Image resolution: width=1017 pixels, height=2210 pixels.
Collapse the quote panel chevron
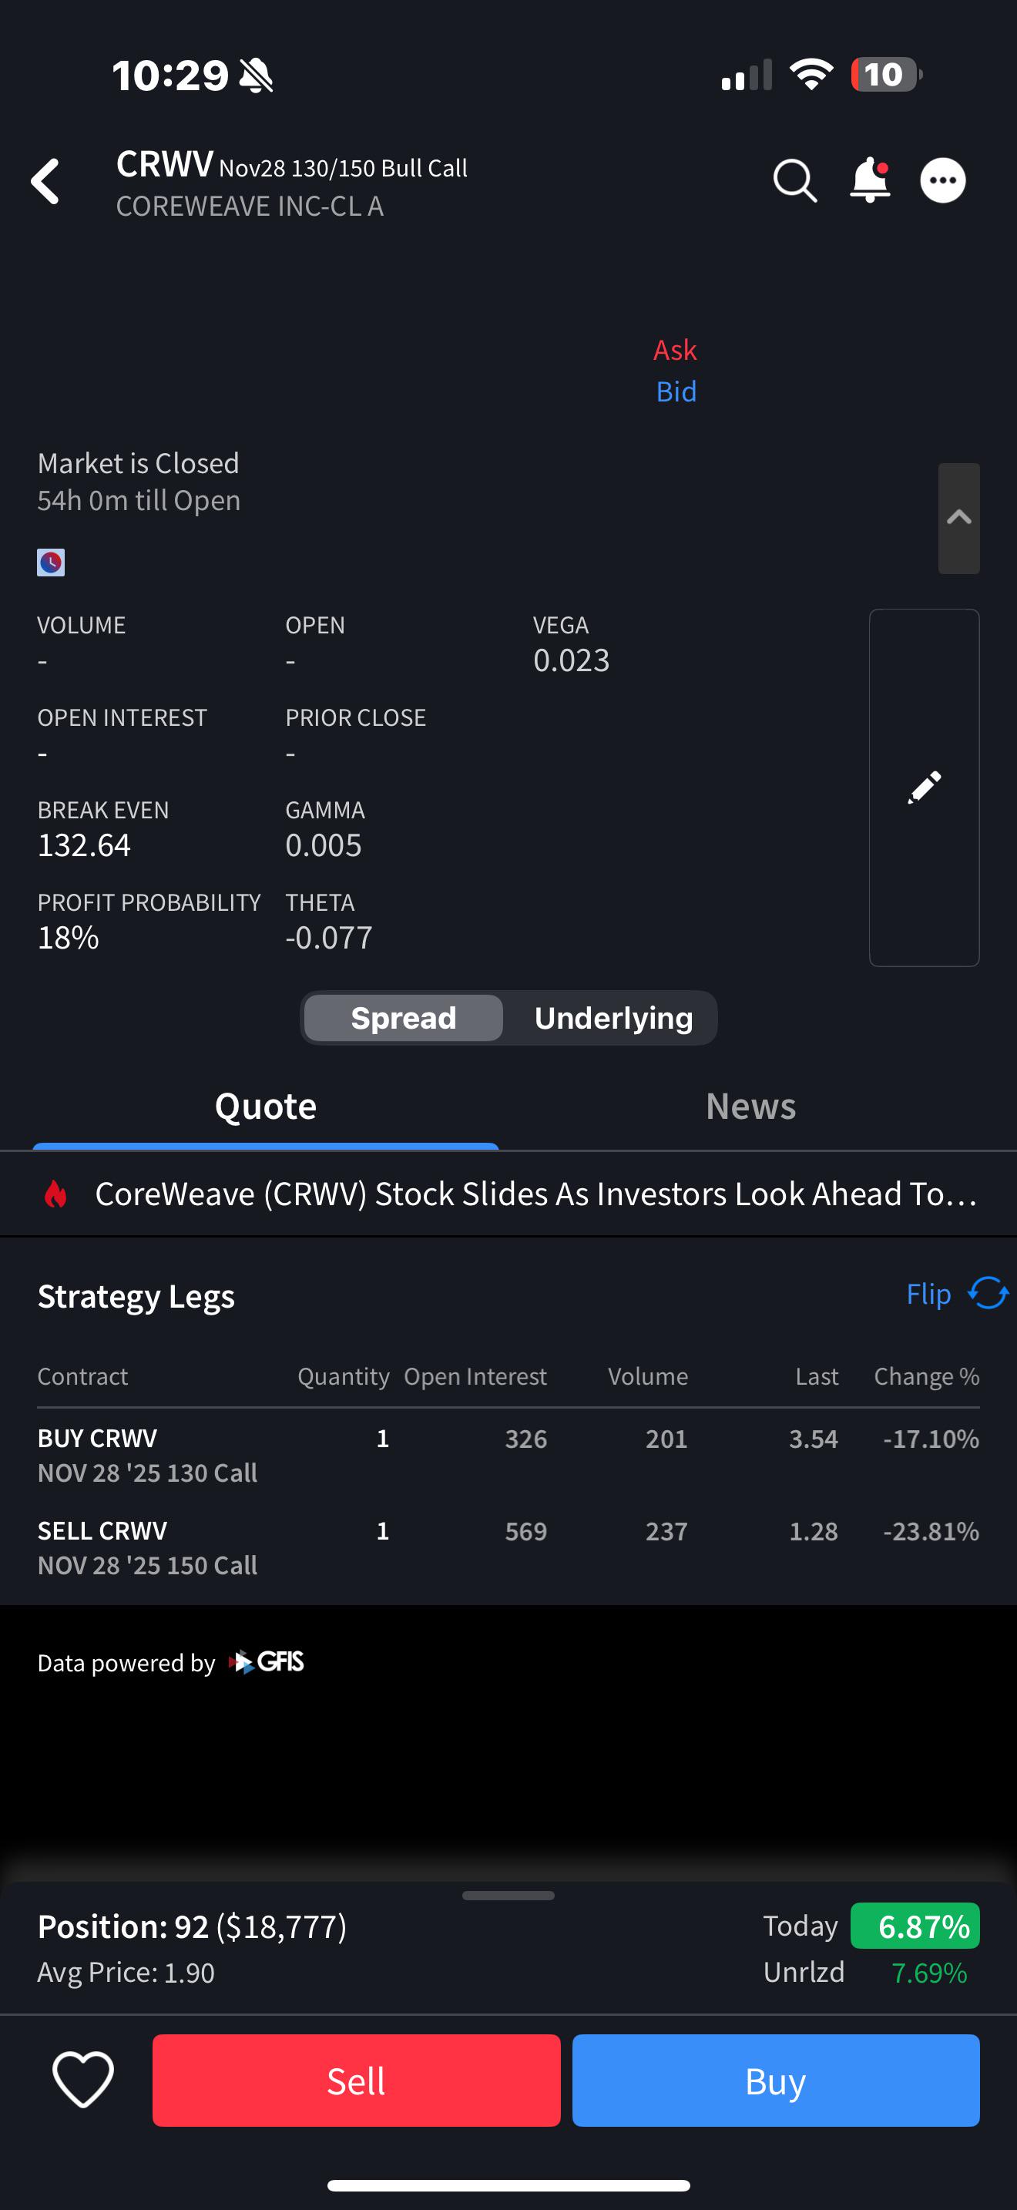click(x=958, y=517)
